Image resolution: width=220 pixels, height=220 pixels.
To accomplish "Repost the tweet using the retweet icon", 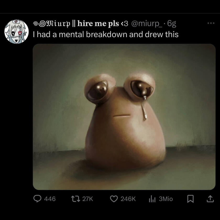I will [76, 199].
